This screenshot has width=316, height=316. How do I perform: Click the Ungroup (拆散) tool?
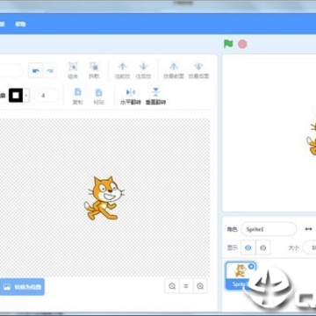94,70
